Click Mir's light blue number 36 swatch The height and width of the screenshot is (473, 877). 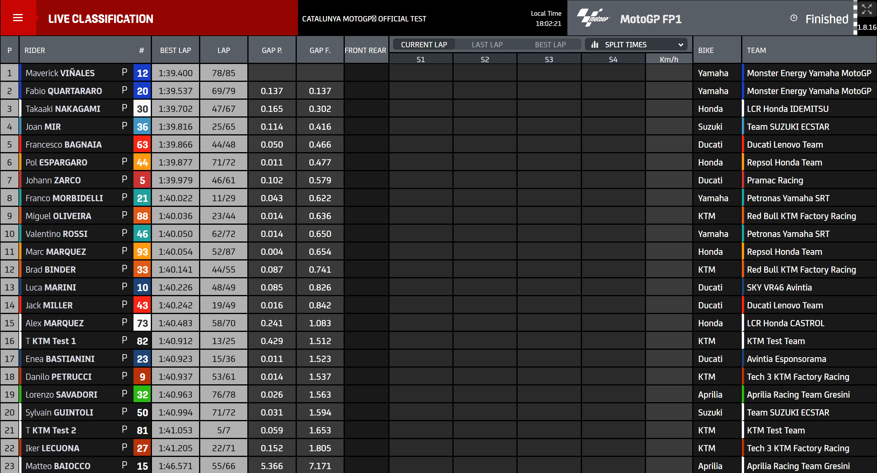pyautogui.click(x=142, y=127)
